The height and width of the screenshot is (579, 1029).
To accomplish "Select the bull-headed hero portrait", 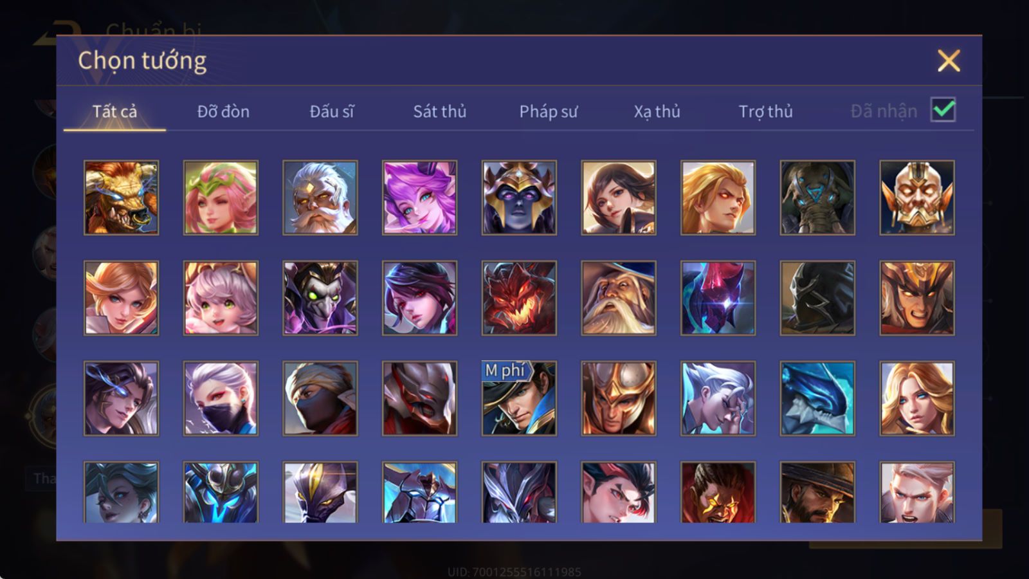I will [x=121, y=198].
